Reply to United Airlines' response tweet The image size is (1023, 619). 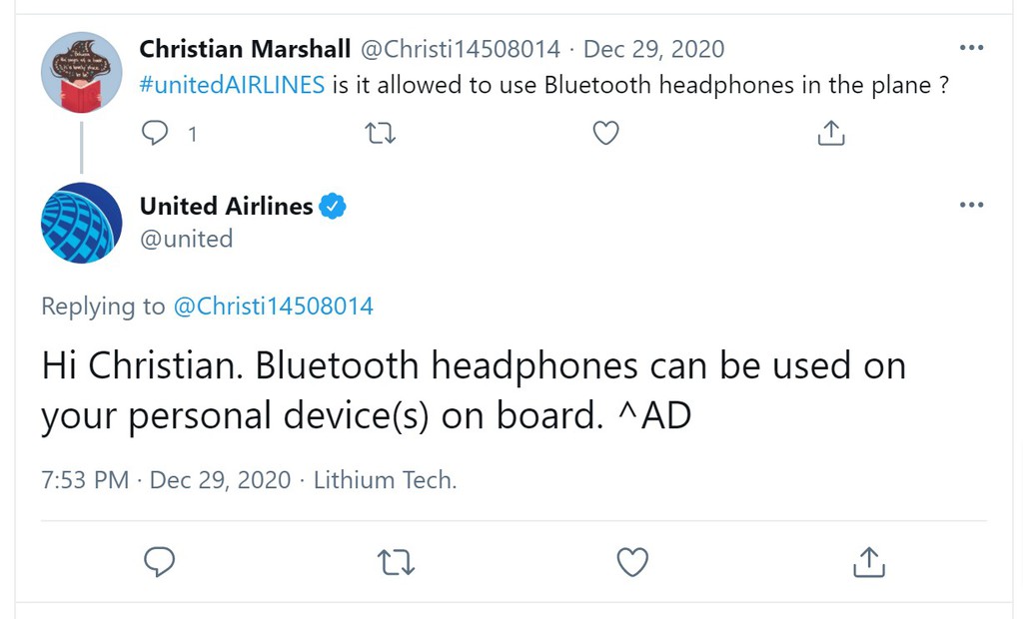(160, 562)
